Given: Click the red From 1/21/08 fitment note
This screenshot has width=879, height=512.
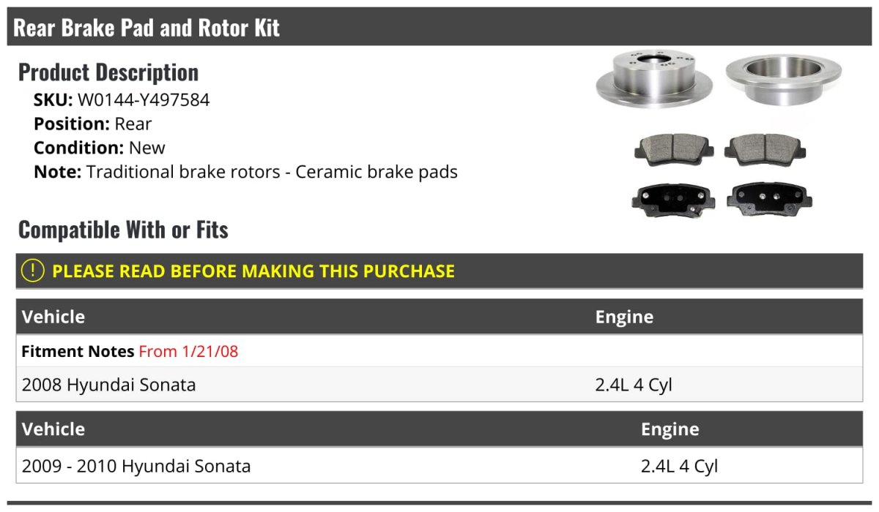Looking at the screenshot, I should (x=188, y=352).
